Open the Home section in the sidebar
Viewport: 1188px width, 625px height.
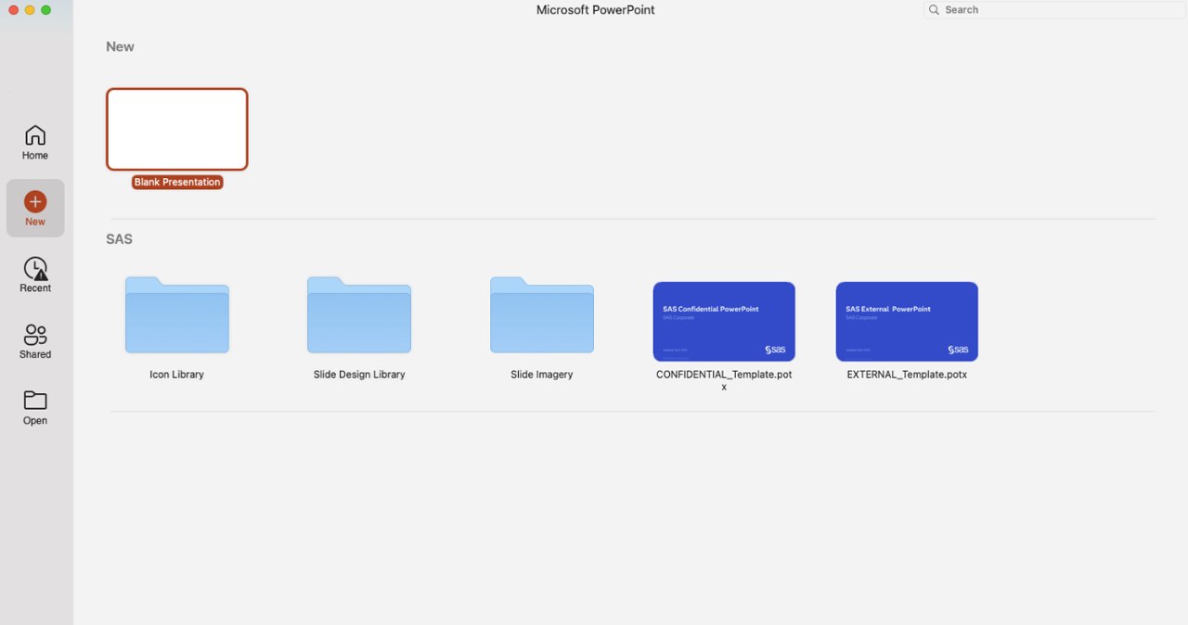[35, 143]
